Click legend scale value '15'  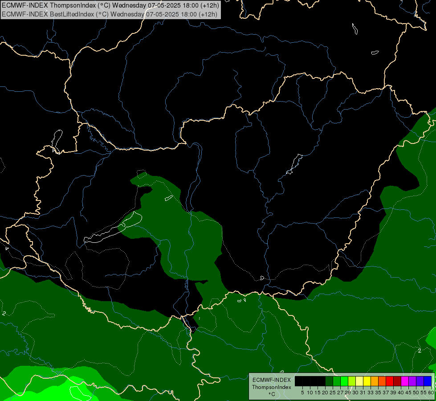(318, 393)
